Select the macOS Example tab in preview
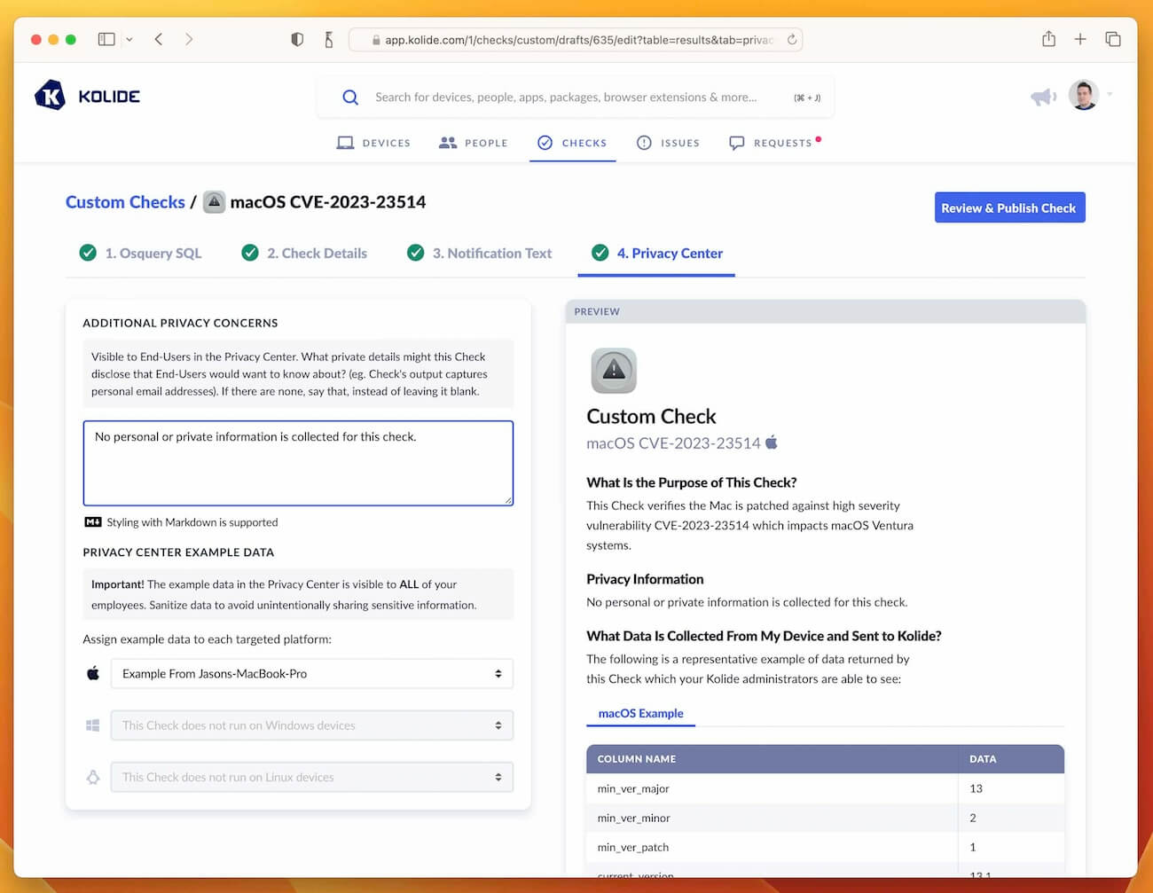This screenshot has width=1153, height=893. click(x=640, y=713)
